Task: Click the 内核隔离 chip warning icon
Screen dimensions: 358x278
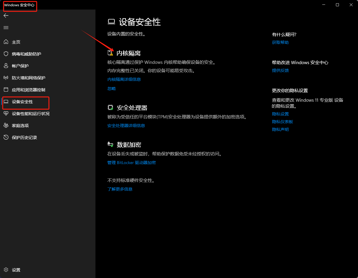Action: point(110,53)
